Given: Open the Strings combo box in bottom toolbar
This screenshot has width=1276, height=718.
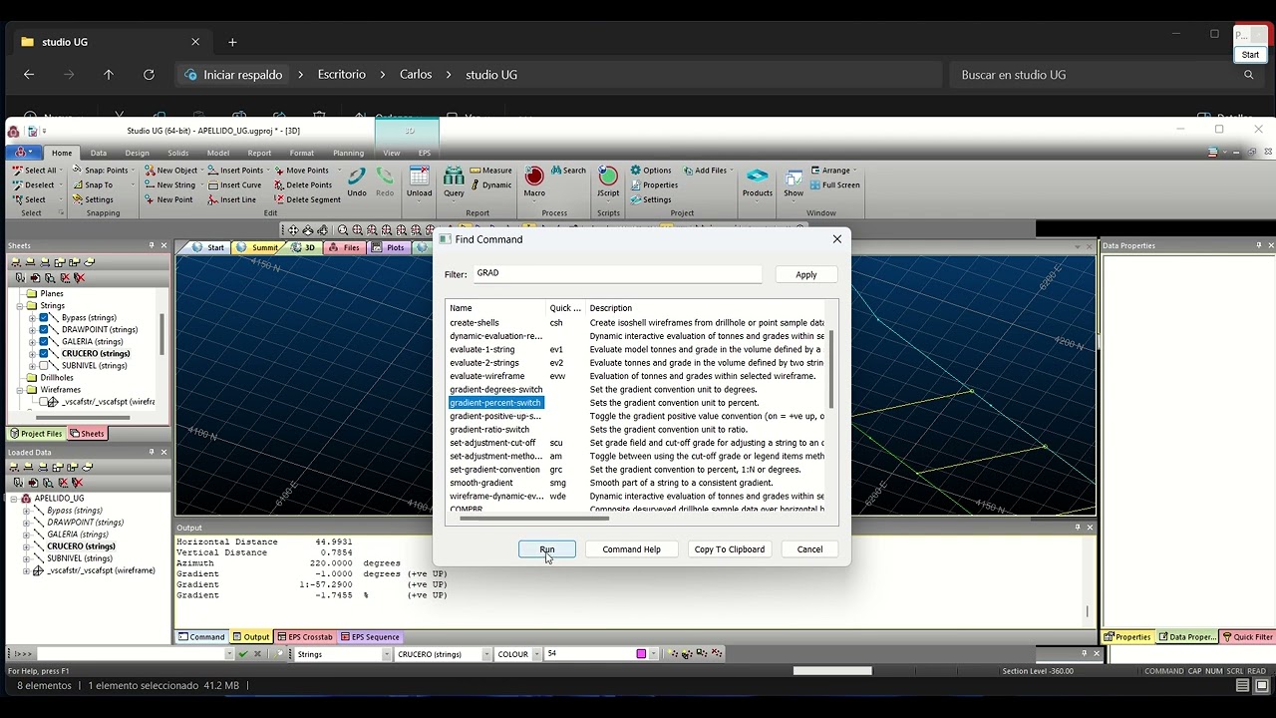Looking at the screenshot, I should coord(343,654).
